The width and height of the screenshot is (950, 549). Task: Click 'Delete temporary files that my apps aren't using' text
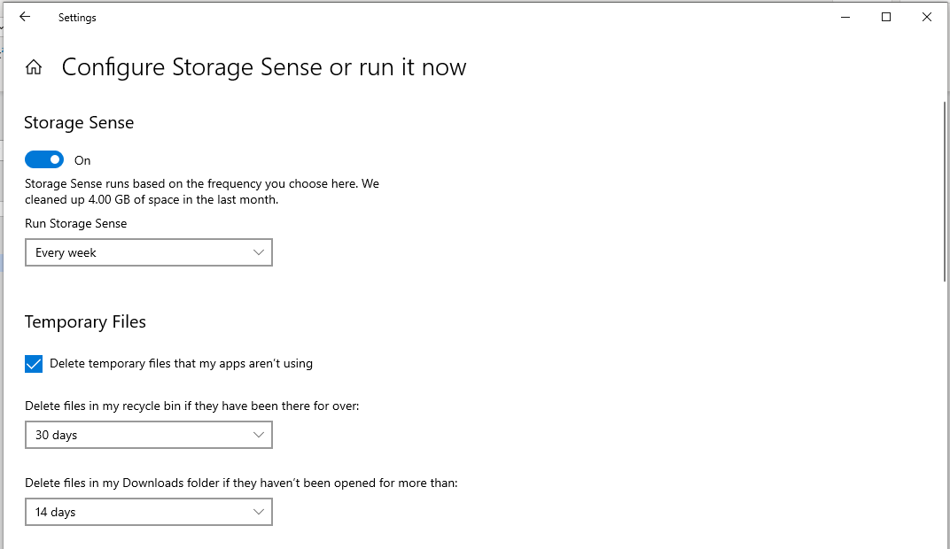[181, 363]
